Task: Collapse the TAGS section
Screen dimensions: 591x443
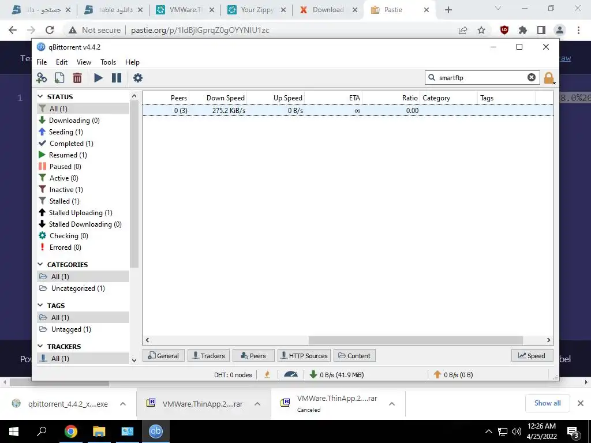Action: point(40,306)
